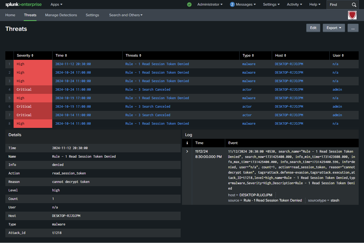The height and width of the screenshot is (243, 364).
Task: Click actor type in row 4
Action: click(247, 90)
